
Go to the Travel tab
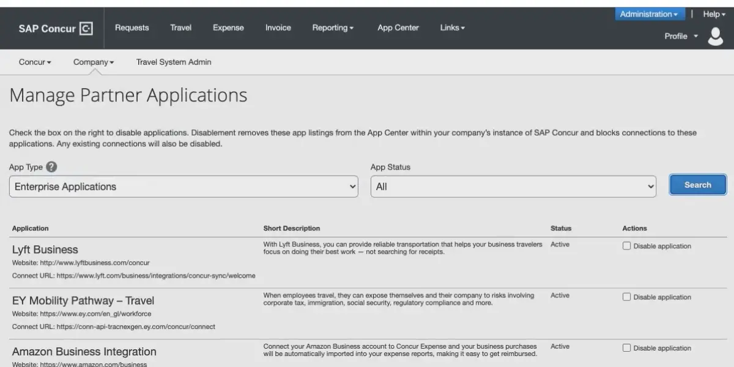pyautogui.click(x=180, y=28)
